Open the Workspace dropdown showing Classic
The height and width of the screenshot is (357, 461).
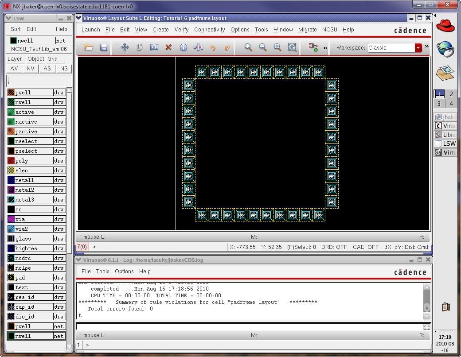point(418,48)
